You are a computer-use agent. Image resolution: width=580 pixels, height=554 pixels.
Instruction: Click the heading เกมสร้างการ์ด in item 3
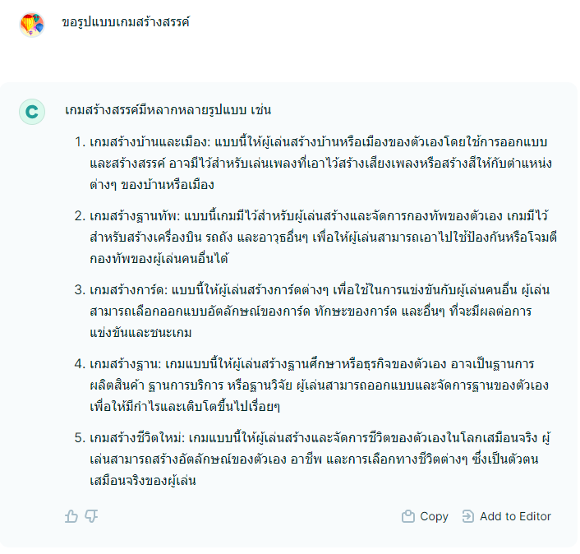[127, 290]
